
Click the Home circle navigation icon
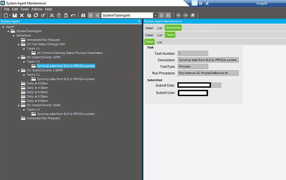tap(193, 15)
